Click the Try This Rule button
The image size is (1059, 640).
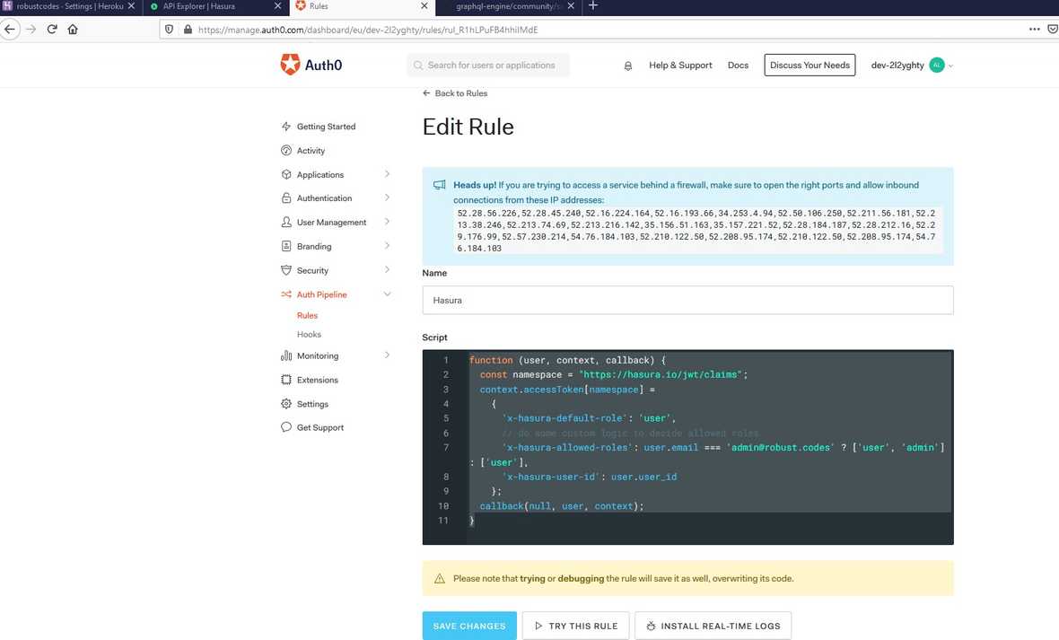click(574, 625)
